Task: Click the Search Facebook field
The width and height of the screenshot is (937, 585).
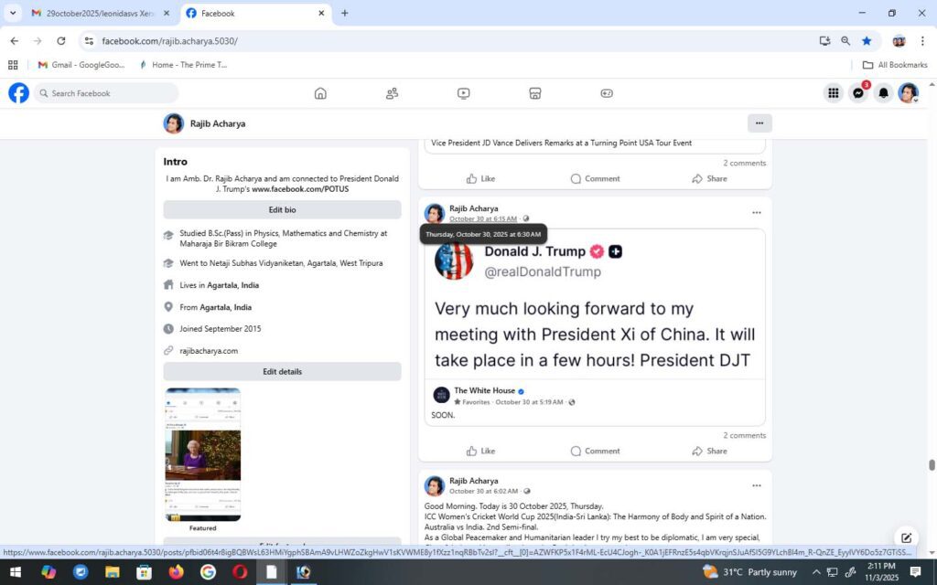Action: click(110, 93)
